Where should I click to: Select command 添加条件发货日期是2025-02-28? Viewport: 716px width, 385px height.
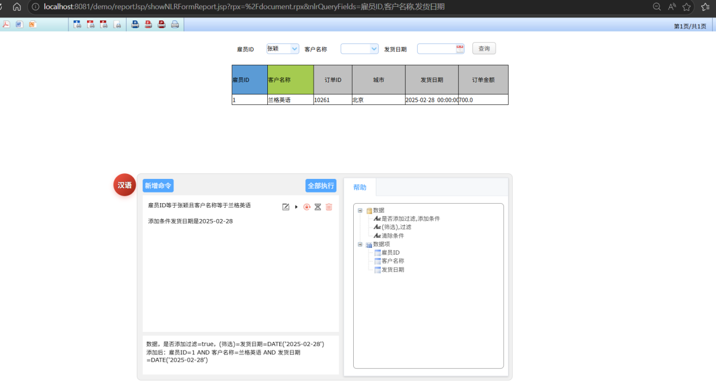coord(190,221)
